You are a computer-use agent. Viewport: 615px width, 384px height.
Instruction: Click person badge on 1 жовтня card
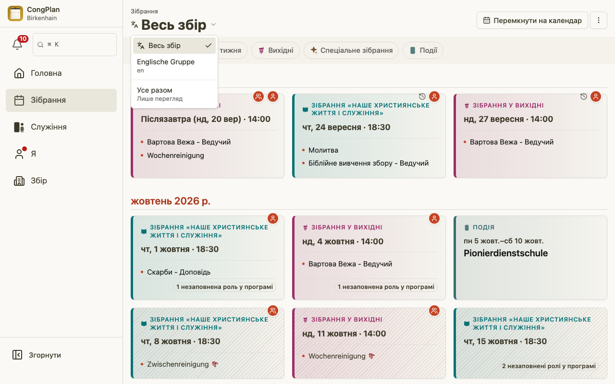pyautogui.click(x=273, y=218)
